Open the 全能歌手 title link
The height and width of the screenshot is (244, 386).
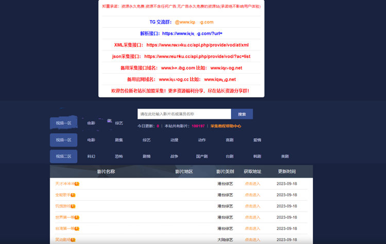[62, 195]
